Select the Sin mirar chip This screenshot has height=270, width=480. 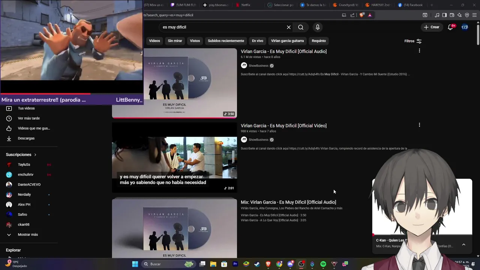pyautogui.click(x=175, y=41)
